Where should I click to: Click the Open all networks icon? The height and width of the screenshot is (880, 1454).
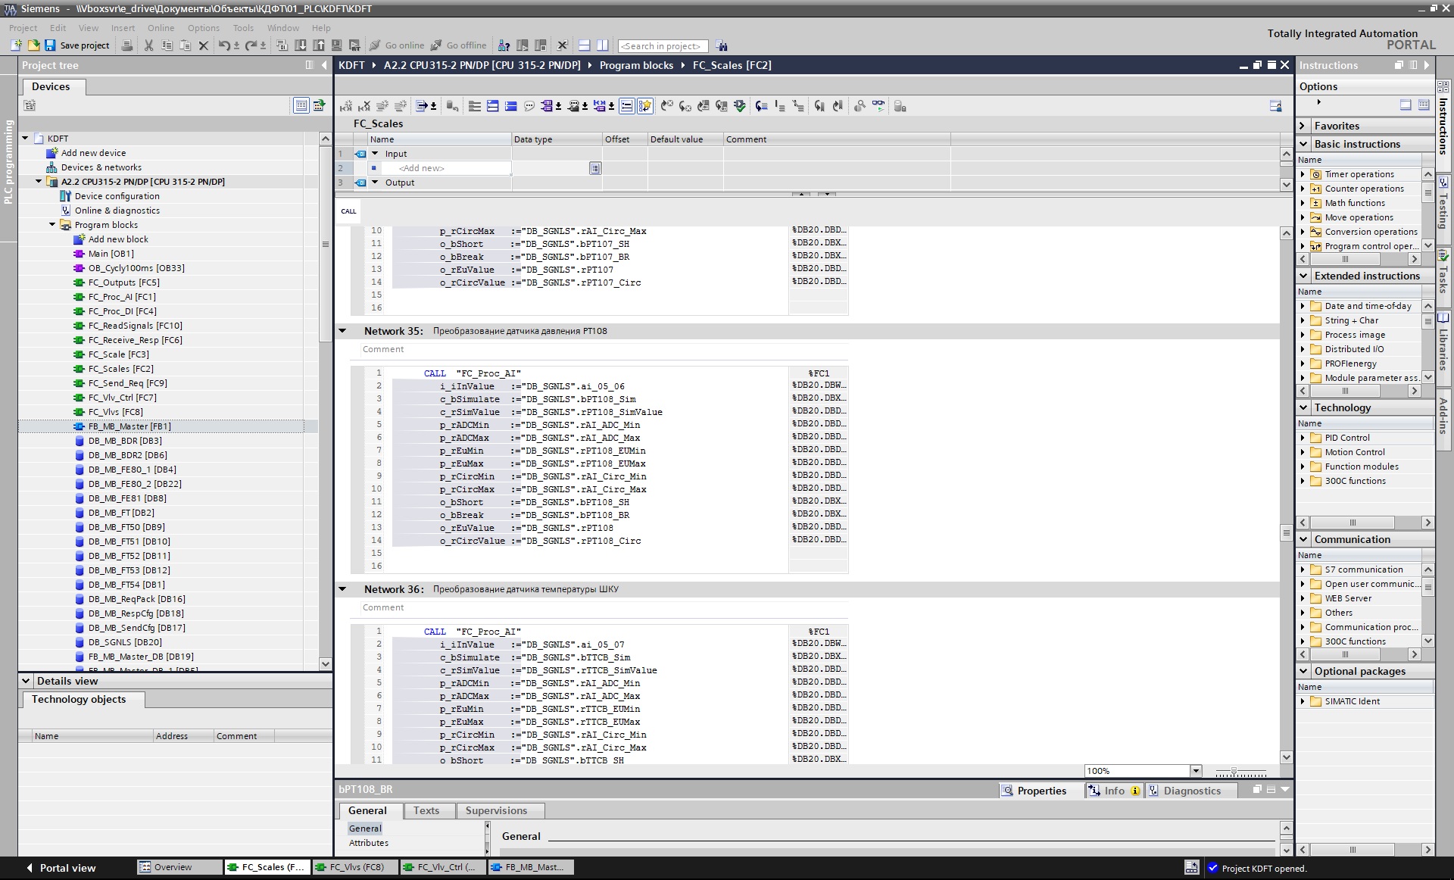(493, 106)
